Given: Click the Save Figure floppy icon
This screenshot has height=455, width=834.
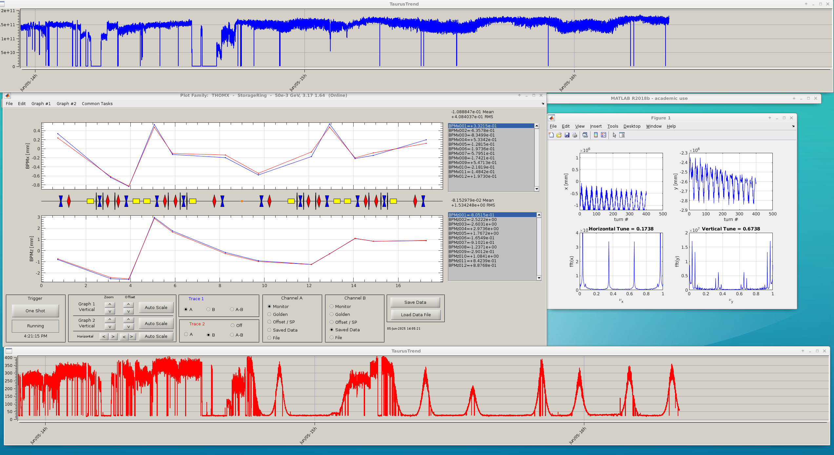Looking at the screenshot, I should click(567, 135).
